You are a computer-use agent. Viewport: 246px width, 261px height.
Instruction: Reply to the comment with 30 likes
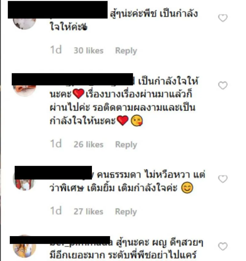tap(126, 51)
